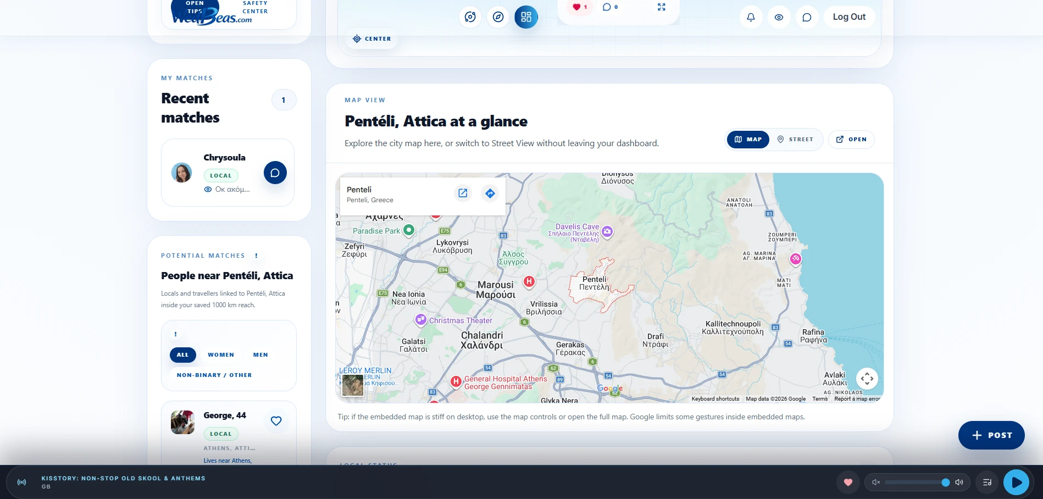Click the eye visibility icon in header
The height and width of the screenshot is (499, 1043).
tap(779, 17)
